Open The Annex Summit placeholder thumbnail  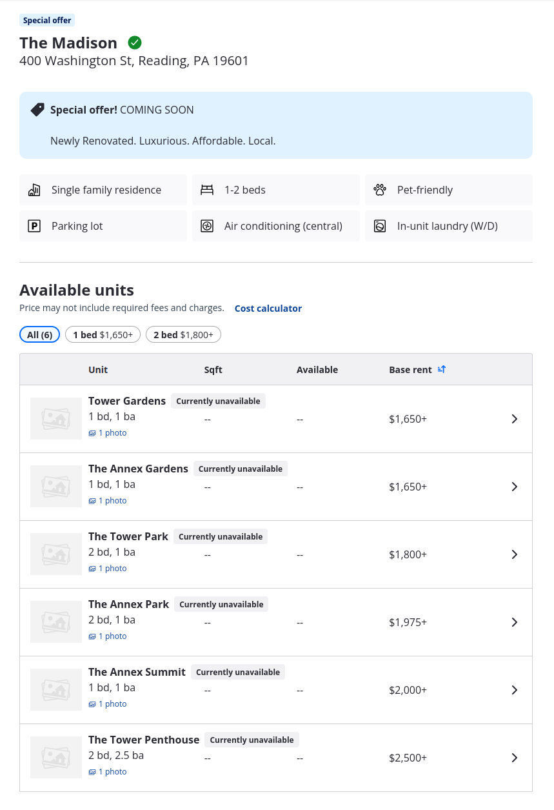56,690
